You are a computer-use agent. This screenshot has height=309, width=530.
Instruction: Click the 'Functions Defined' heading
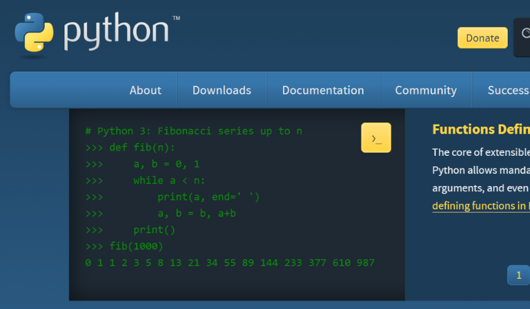click(481, 130)
